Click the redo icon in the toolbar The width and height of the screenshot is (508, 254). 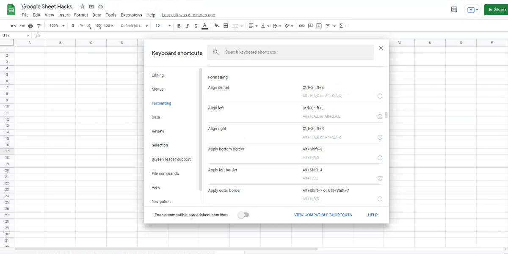[x=22, y=26]
